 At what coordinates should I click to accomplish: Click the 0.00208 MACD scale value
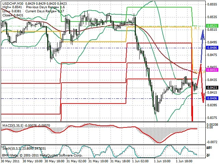click(x=212, y=124)
